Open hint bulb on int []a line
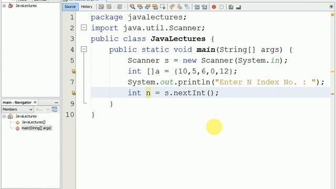The height and width of the screenshot is (189, 336). 73,71
